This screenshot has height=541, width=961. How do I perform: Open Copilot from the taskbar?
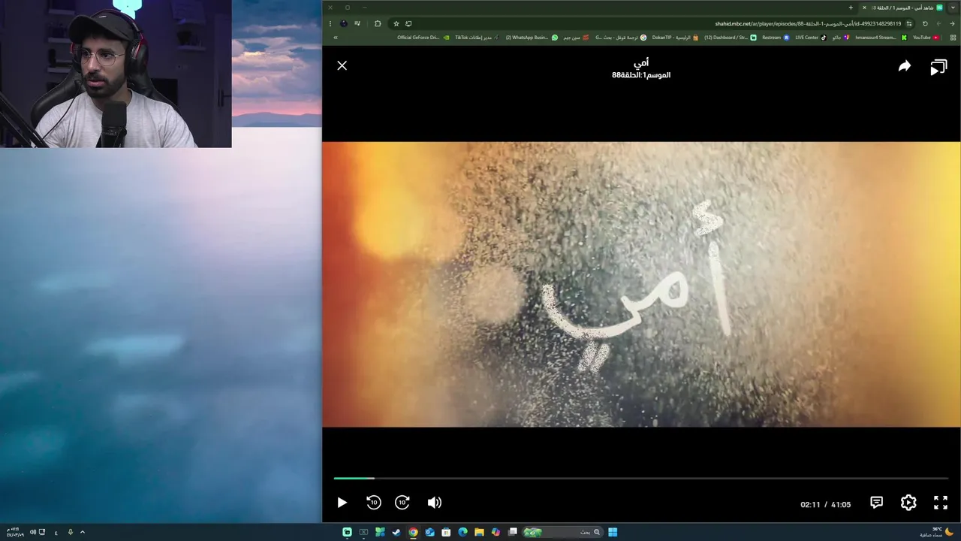[x=496, y=532]
